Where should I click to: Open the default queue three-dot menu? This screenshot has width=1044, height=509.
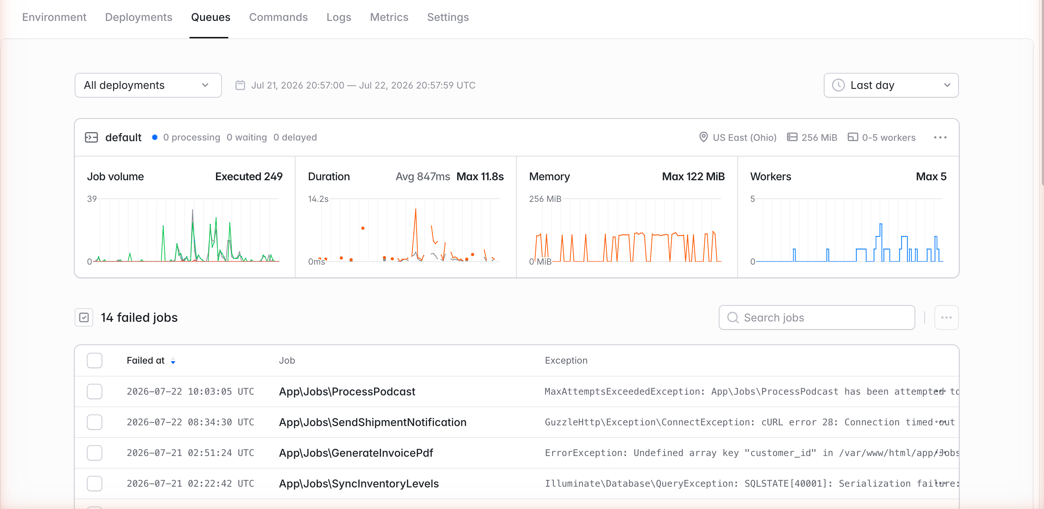tap(940, 137)
